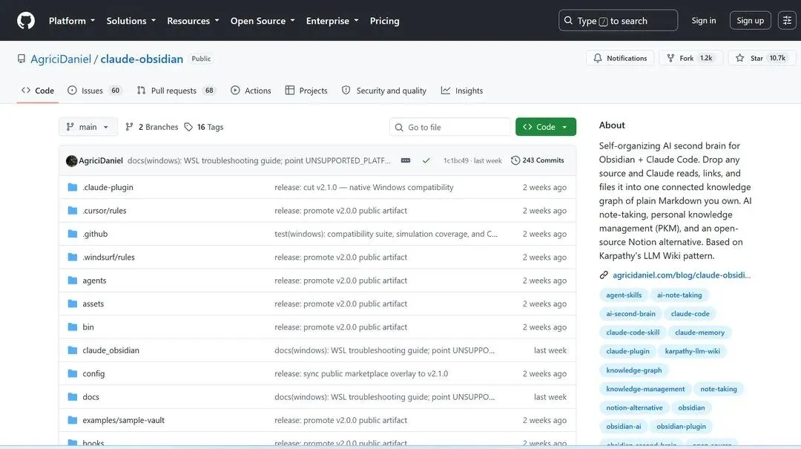801x449 pixels.
Task: Click the claude-memory topic tag
Action: [699, 332]
